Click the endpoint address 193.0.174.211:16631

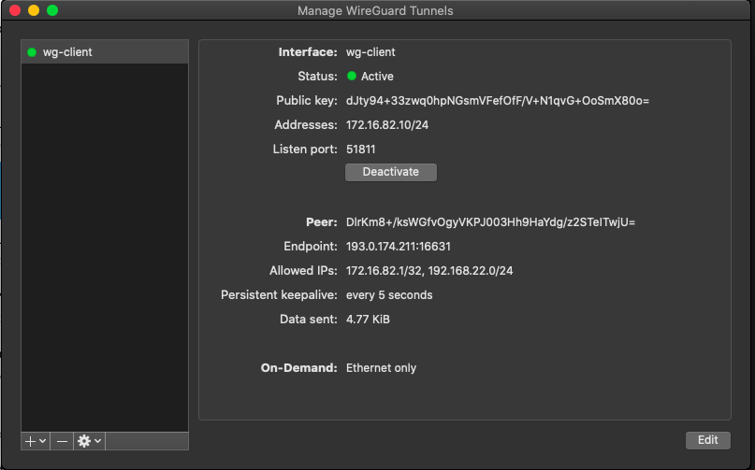(412, 247)
